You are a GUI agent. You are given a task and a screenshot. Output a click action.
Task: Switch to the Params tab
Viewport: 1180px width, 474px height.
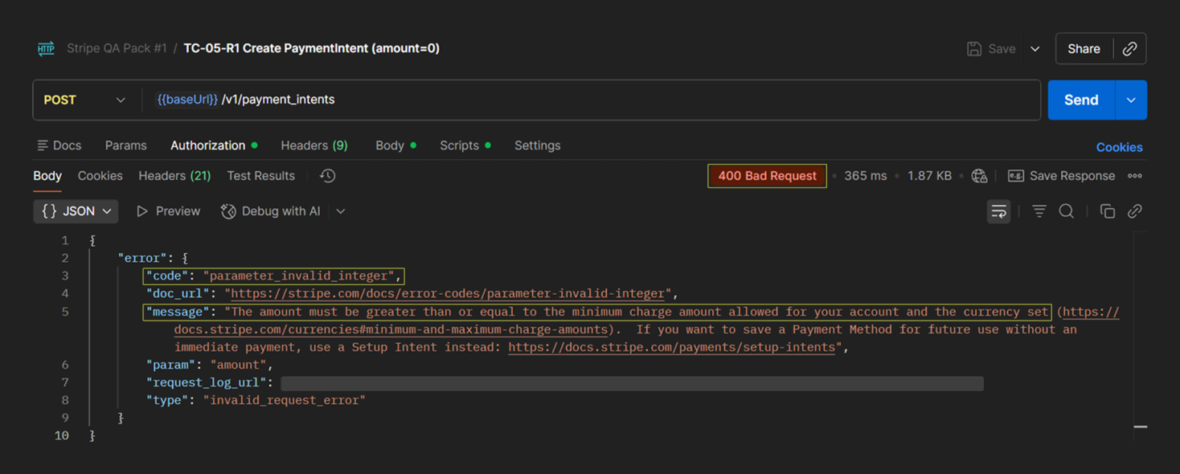[125, 145]
